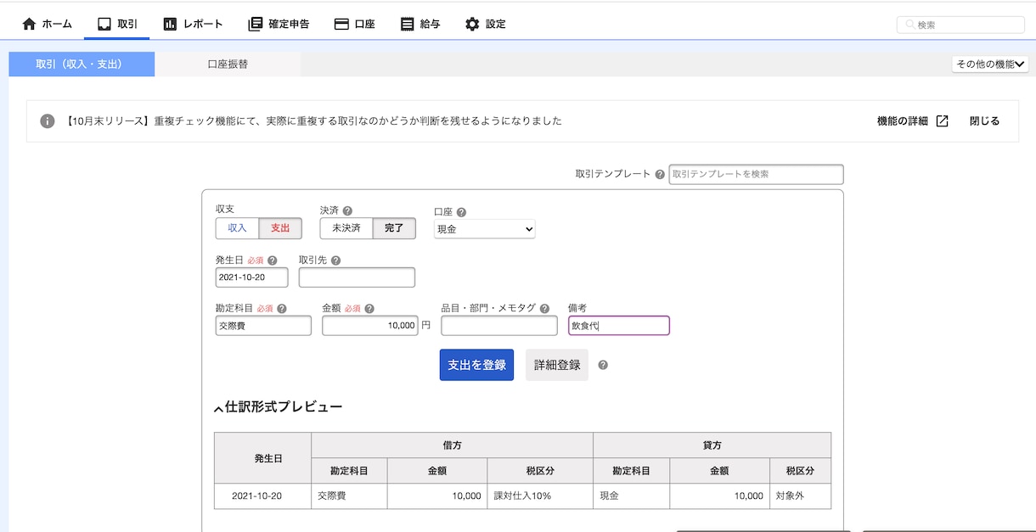
Task: Click 詳細登録 button
Action: tap(557, 365)
